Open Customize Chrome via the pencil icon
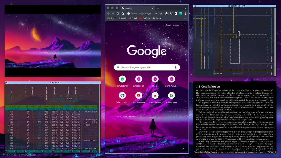Image resolution: width=281 pixels, height=158 pixels. point(184,148)
